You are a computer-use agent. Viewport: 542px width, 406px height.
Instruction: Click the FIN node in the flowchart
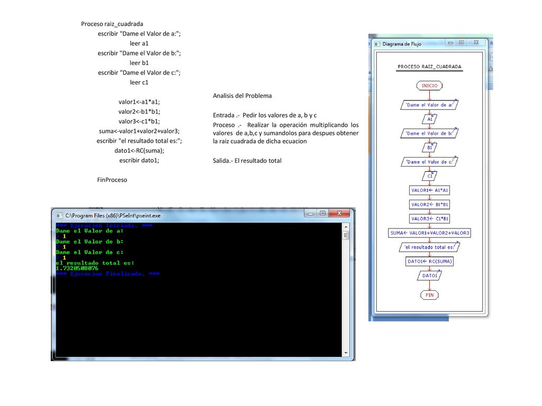430,295
